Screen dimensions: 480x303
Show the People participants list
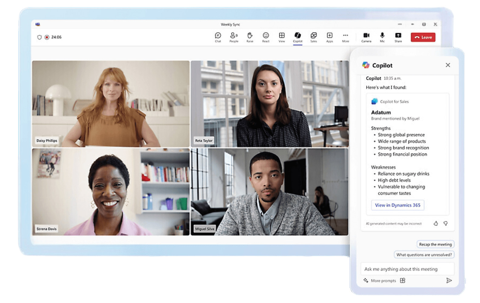point(234,37)
